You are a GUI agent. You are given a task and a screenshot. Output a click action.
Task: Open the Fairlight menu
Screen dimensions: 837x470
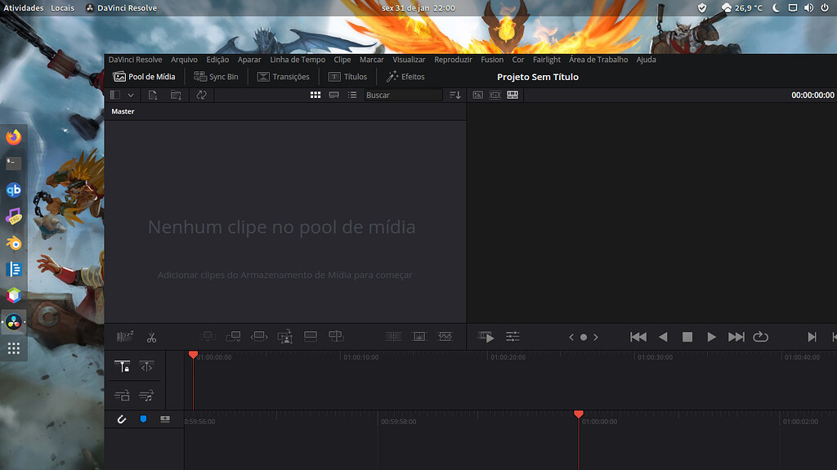pos(547,60)
